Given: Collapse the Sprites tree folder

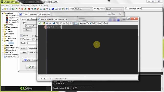Looking at the screenshot, I should [x=2, y=13].
